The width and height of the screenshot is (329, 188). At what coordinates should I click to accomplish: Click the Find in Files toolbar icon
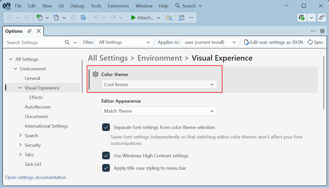click(169, 18)
